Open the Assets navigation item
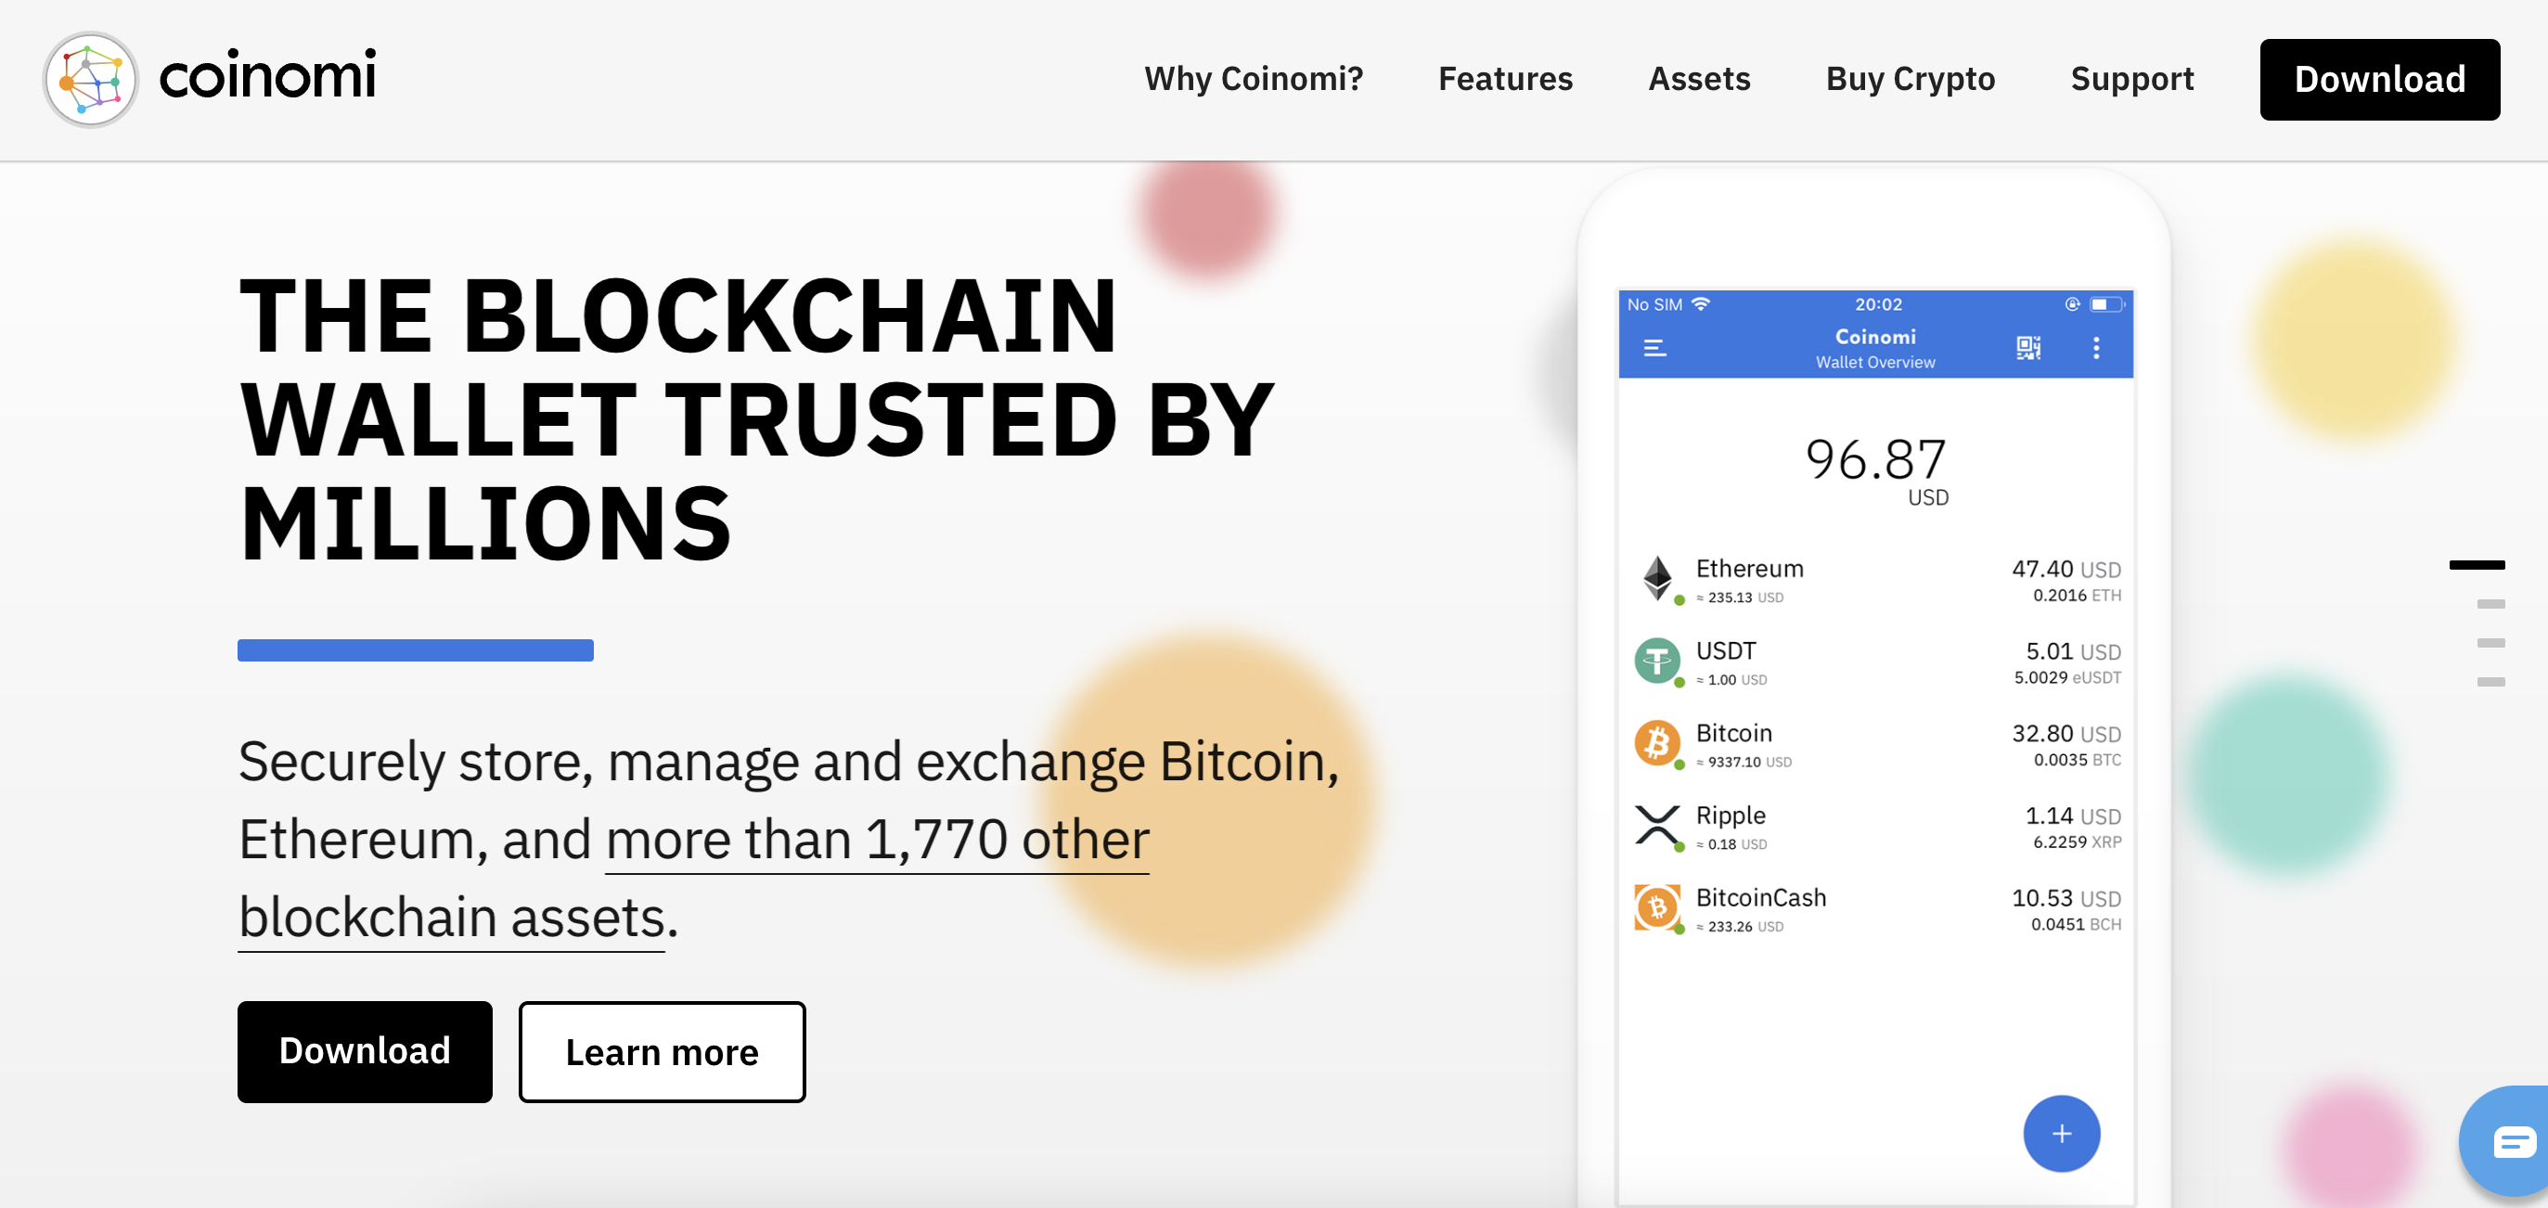 pyautogui.click(x=1698, y=79)
